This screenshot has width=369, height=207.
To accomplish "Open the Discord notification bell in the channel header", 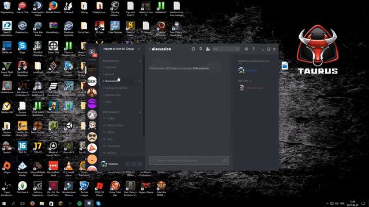I will [x=193, y=49].
